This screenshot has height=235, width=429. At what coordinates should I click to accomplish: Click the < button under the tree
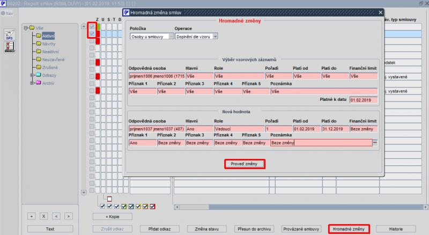[56, 216]
